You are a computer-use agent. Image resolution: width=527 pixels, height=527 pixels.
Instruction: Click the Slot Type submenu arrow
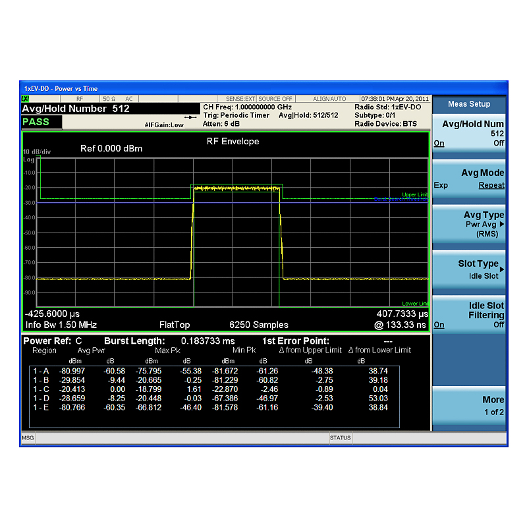pyautogui.click(x=502, y=269)
